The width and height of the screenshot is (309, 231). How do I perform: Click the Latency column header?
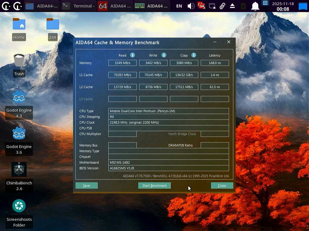215,55
